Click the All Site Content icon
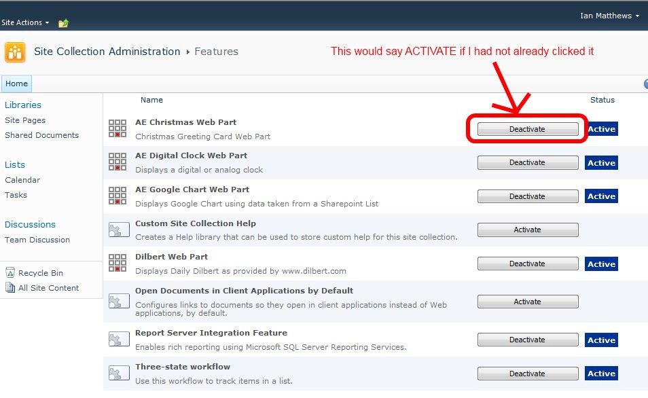The width and height of the screenshot is (648, 398). coord(10,288)
